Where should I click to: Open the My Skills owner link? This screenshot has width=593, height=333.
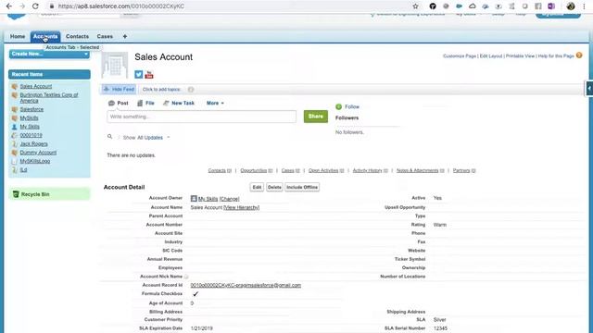tap(208, 199)
